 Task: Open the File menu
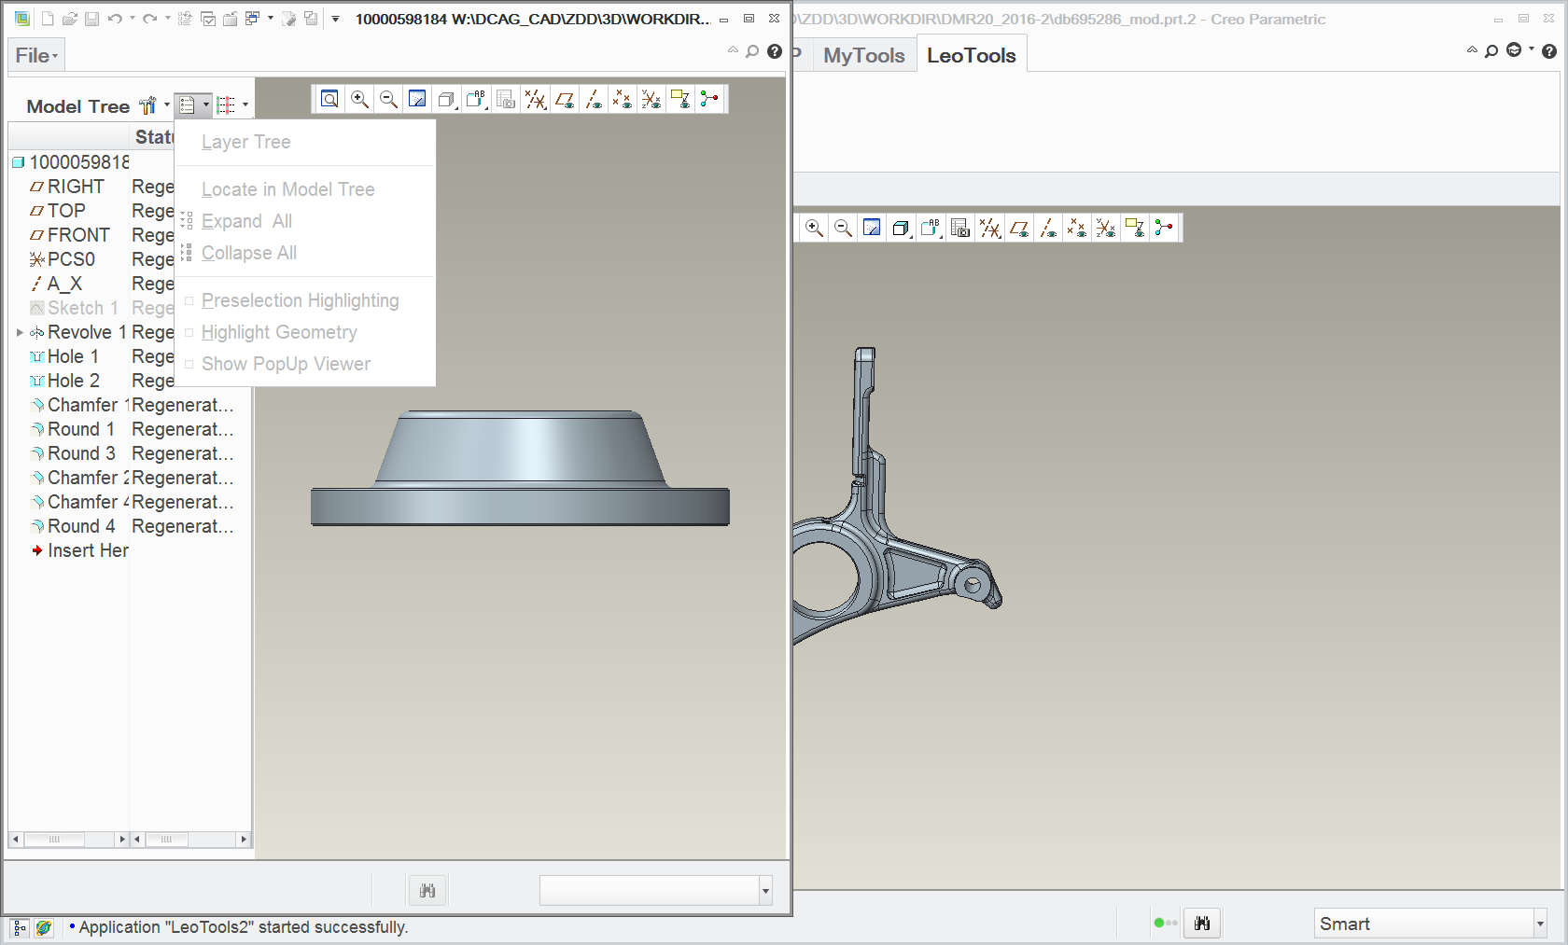click(36, 55)
